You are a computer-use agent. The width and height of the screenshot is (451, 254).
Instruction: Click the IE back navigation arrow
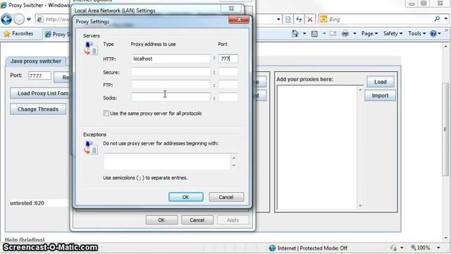click(6, 19)
